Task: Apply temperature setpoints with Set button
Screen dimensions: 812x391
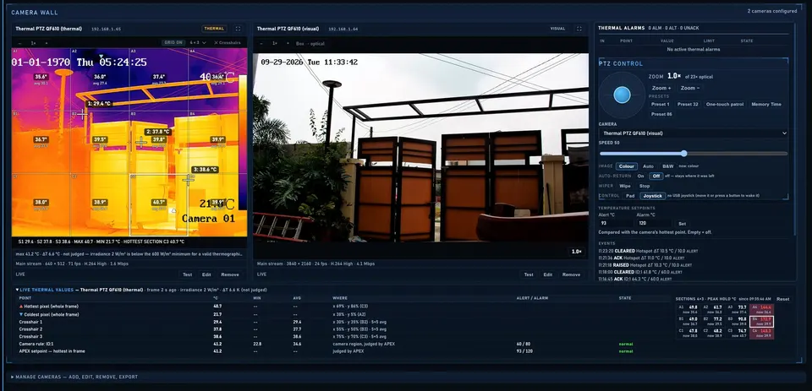Action: (682, 224)
